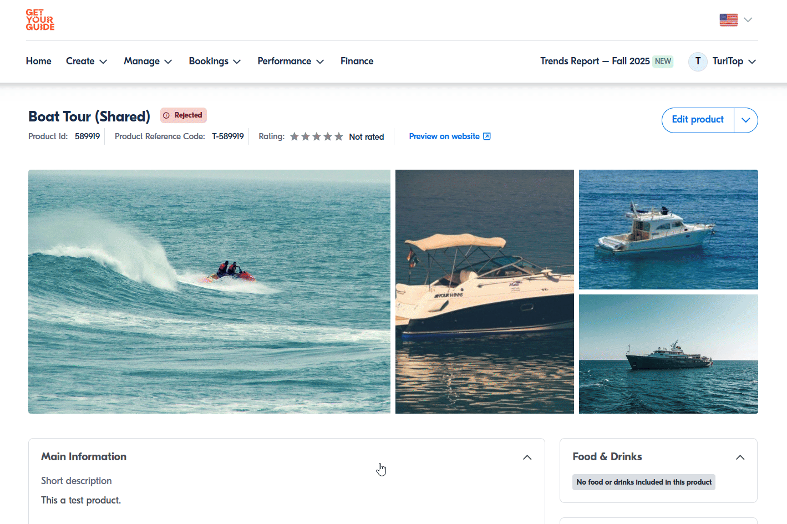Open the Bookings dropdown
Viewport: 787px width, 524px height.
click(215, 62)
